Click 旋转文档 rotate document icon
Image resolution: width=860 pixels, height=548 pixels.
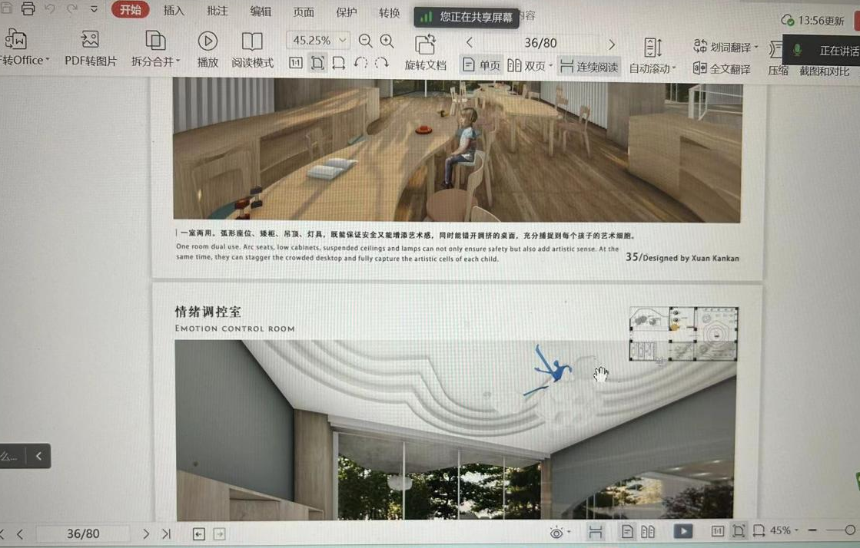click(425, 45)
